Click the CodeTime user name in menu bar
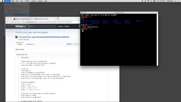The width and height of the screenshot is (181, 102). pos(170,1)
